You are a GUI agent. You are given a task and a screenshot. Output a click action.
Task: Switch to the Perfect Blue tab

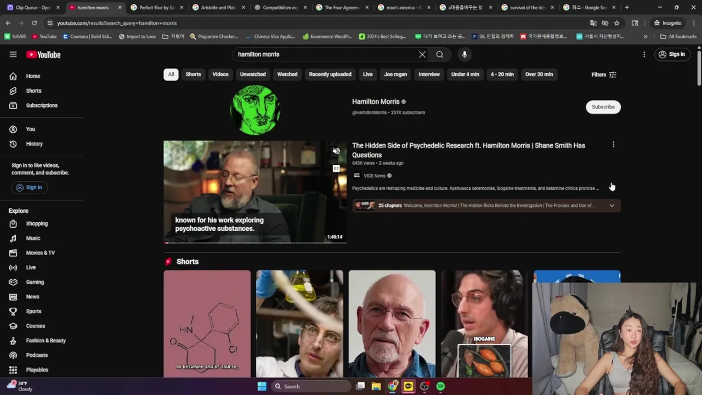coord(156,8)
